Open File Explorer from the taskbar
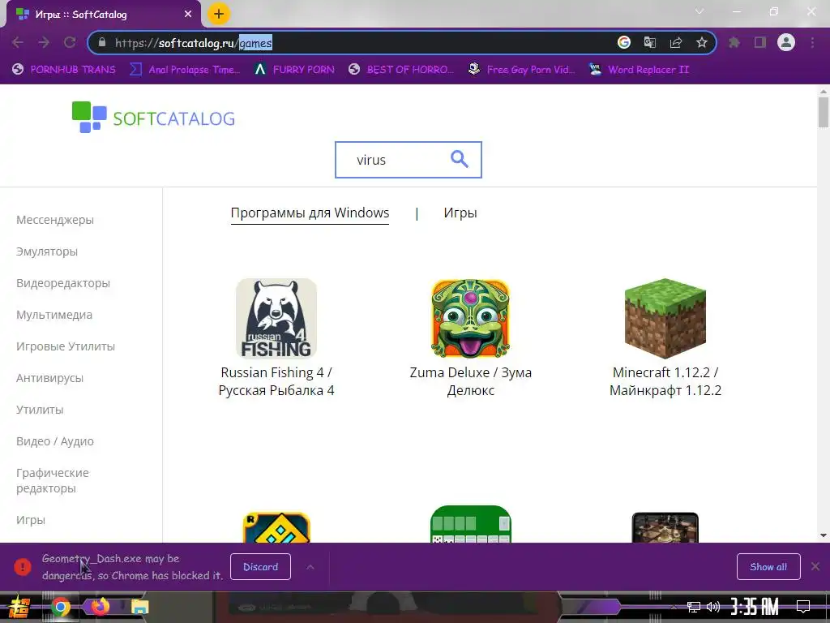The image size is (830, 623). pyautogui.click(x=139, y=607)
